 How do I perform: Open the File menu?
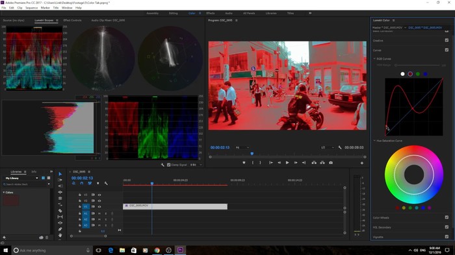4,8
